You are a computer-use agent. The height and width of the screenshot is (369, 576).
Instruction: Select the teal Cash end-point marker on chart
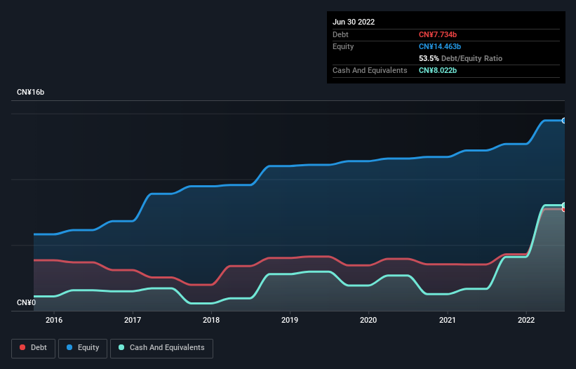(564, 205)
